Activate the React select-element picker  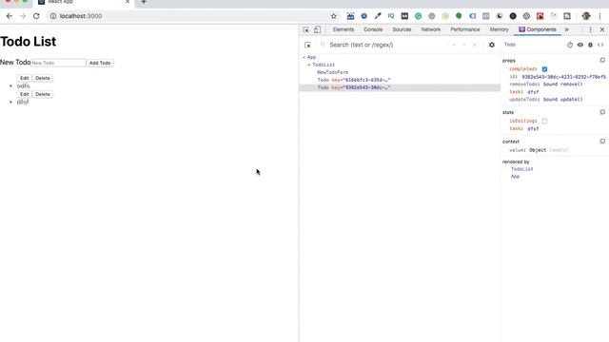click(x=307, y=45)
